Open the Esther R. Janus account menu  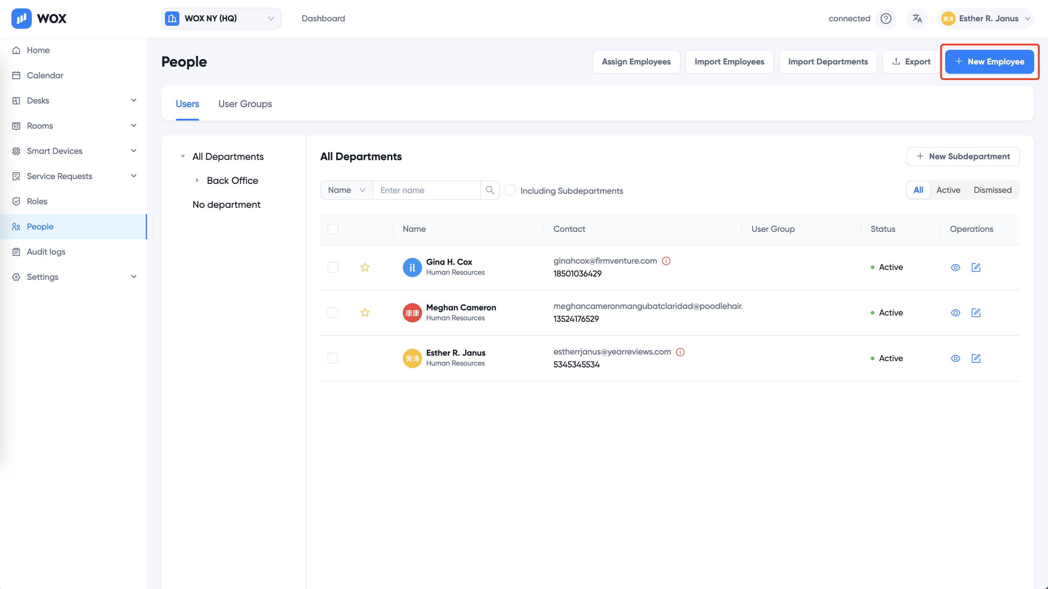(x=986, y=18)
